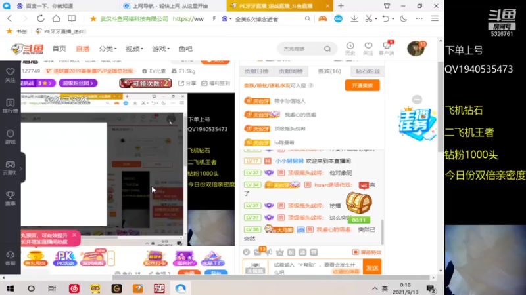Viewport: 526px width, 295px height.
Task: Switch to 贡献日榜 tab
Action: click(x=256, y=71)
